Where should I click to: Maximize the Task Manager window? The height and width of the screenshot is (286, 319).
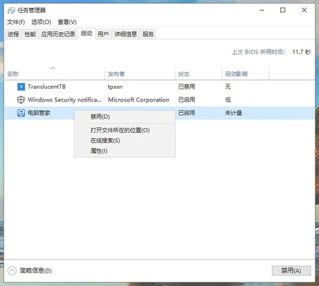coord(283,10)
